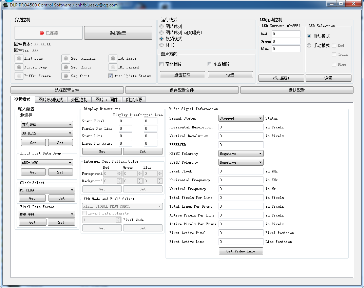This screenshot has width=364, height=288.
Task: Click Get in Input Port Data Swap
Action: pyautogui.click(x=33, y=172)
